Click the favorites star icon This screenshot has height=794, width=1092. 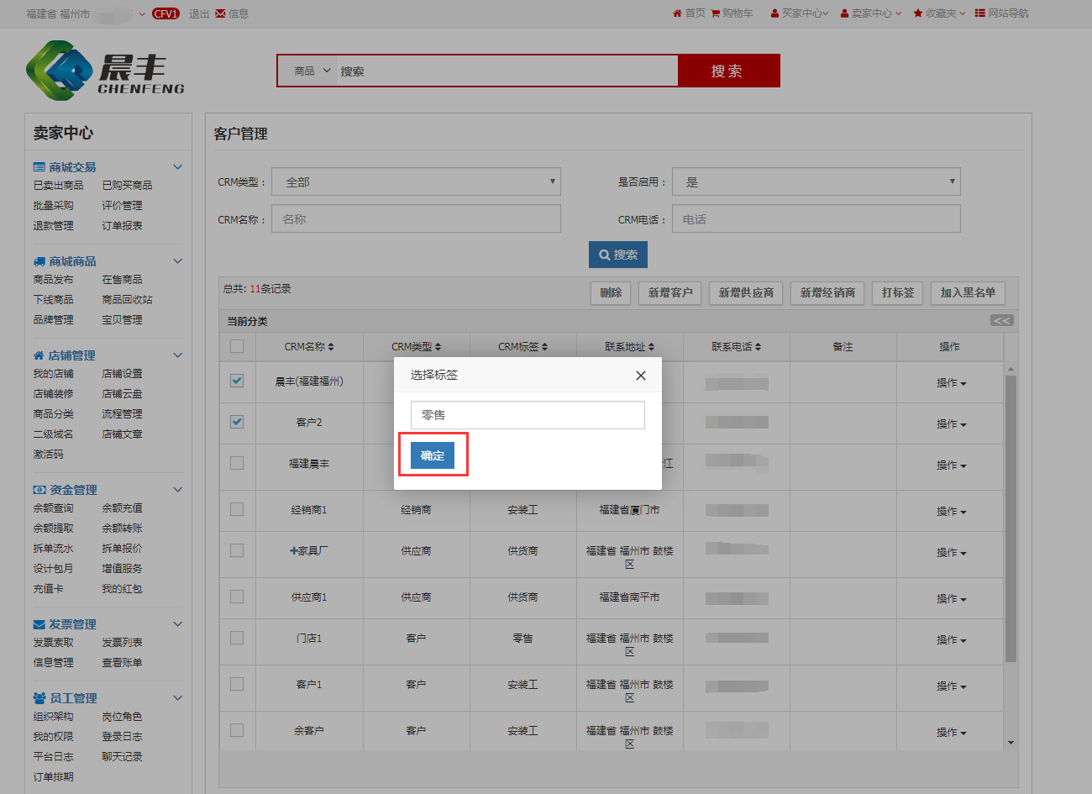[x=918, y=13]
